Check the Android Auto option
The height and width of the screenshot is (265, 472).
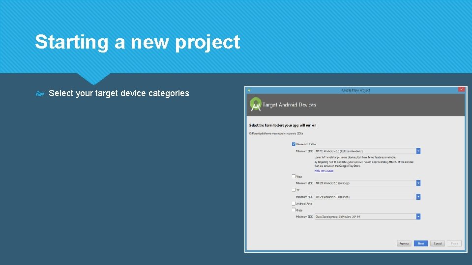click(294, 203)
